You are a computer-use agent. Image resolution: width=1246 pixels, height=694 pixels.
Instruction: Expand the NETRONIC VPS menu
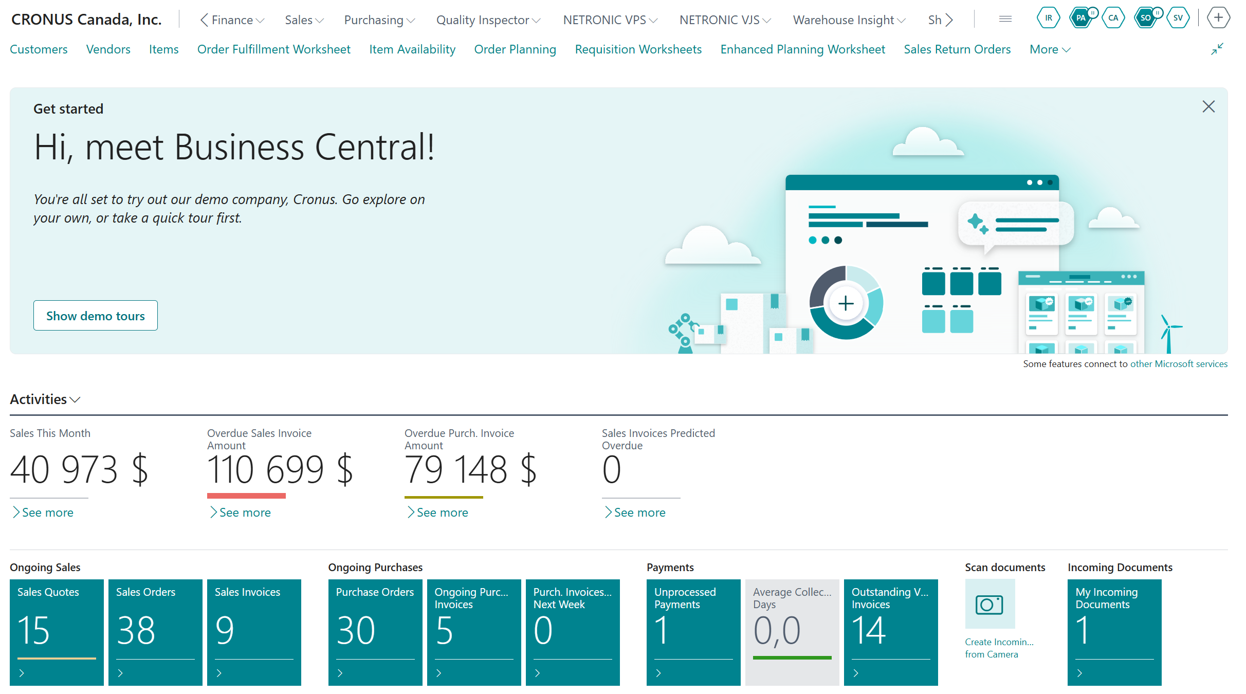pyautogui.click(x=610, y=20)
